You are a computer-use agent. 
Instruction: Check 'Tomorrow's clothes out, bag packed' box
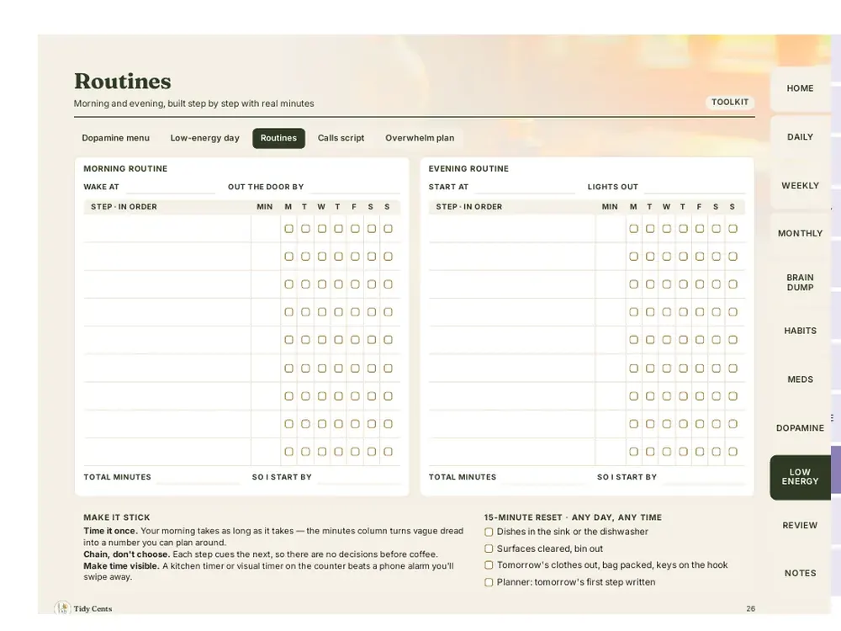[489, 565]
